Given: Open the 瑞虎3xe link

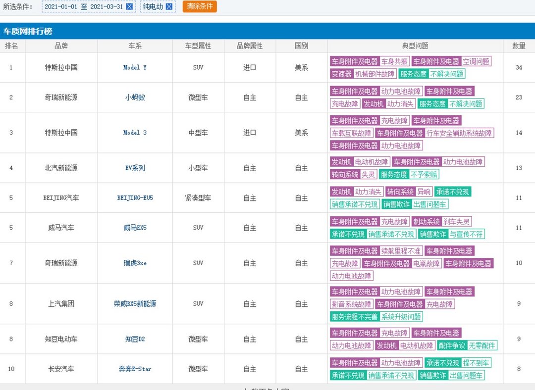Looking at the screenshot, I should pyautogui.click(x=135, y=263).
